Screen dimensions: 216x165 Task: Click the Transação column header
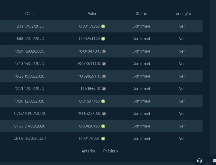point(182,14)
